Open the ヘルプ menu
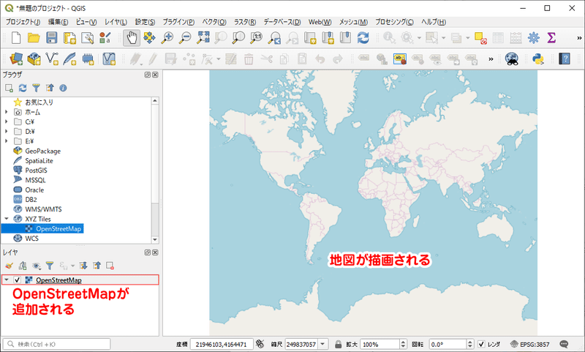The width and height of the screenshot is (585, 352). [x=433, y=22]
